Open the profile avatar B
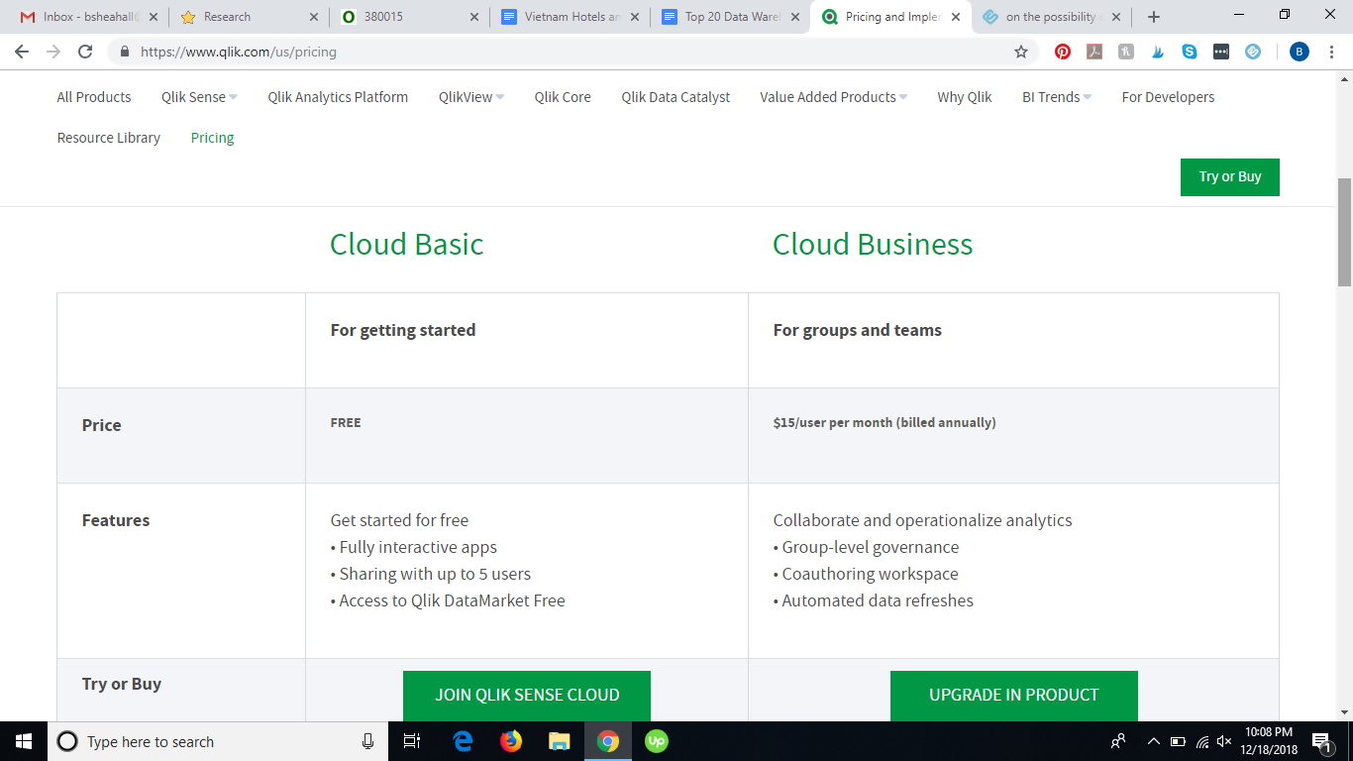The width and height of the screenshot is (1353, 761). (1300, 52)
